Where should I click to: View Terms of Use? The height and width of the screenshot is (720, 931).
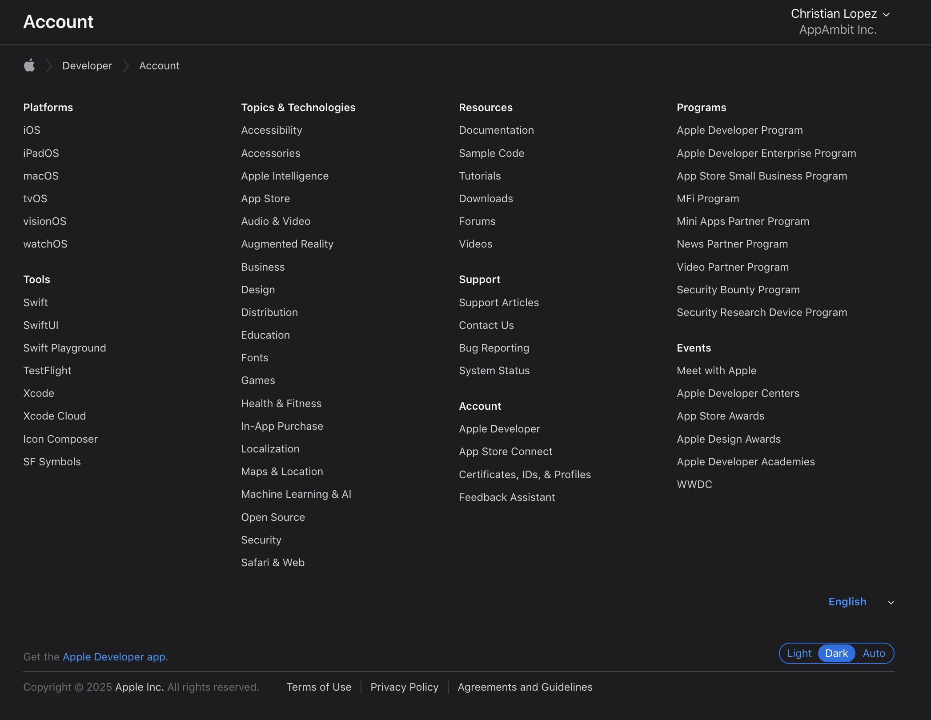[319, 687]
